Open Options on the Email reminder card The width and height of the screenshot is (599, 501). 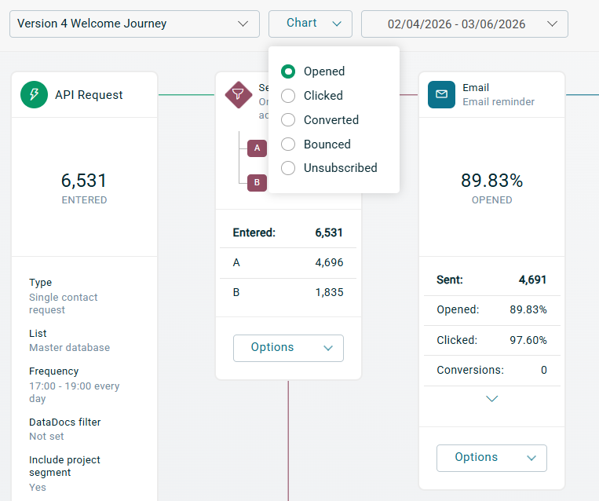491,458
